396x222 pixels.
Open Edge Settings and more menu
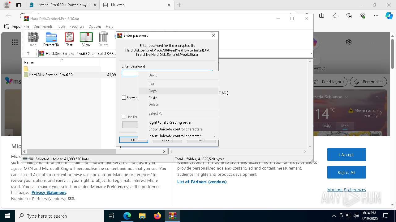coord(376,16)
